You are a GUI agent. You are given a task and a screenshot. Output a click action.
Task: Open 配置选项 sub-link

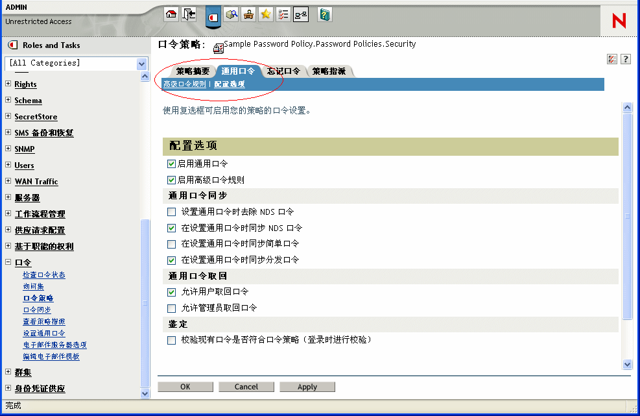tap(230, 84)
